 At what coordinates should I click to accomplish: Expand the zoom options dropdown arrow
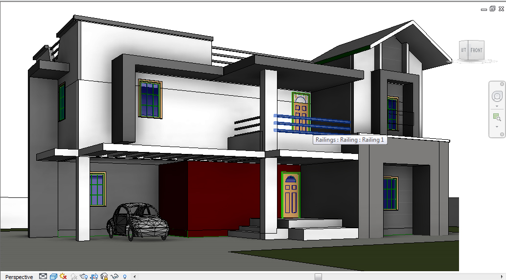tap(497, 127)
